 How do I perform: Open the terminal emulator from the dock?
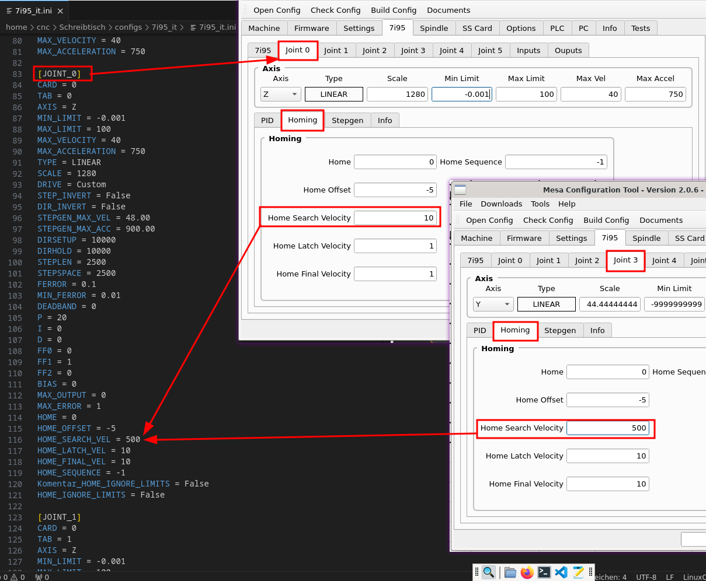(x=544, y=572)
